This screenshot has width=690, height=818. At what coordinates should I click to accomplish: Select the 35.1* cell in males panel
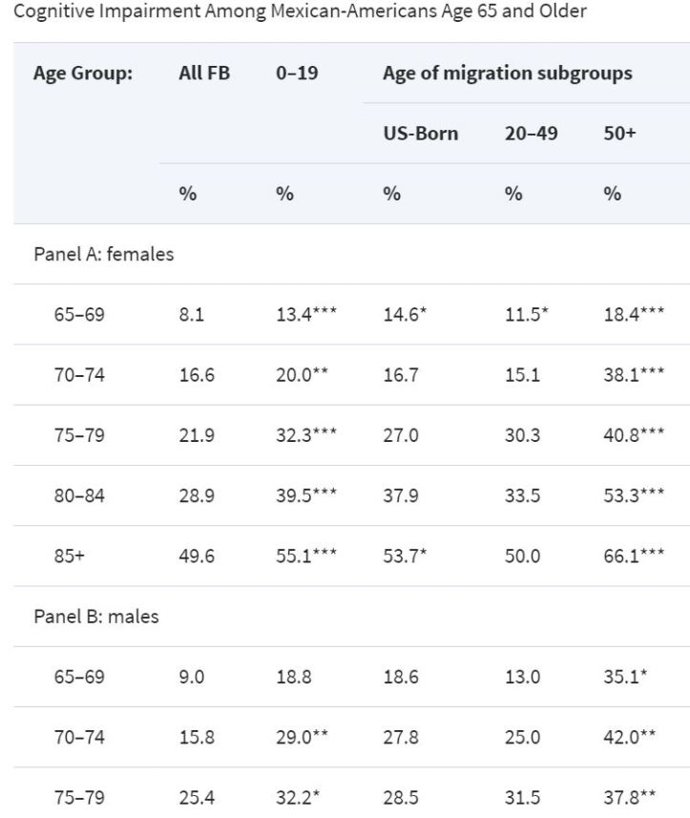click(626, 677)
